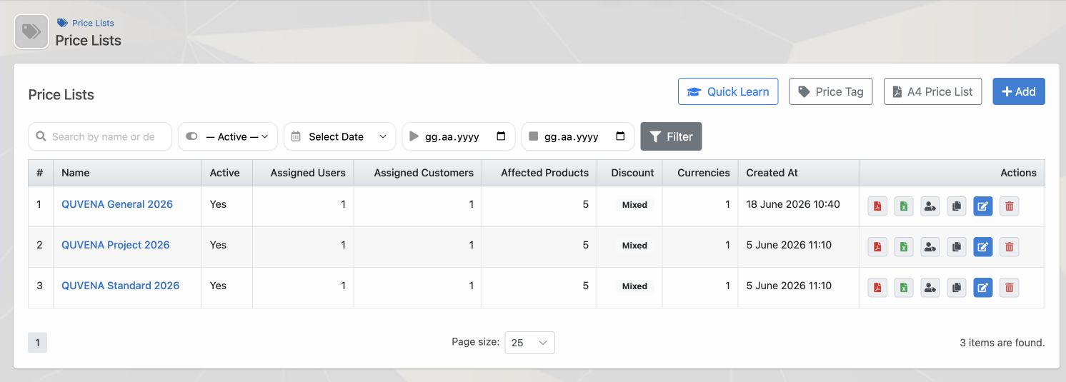Export QUVENA Standard 2026 as PDF
This screenshot has width=1066, height=382.
pyautogui.click(x=877, y=288)
